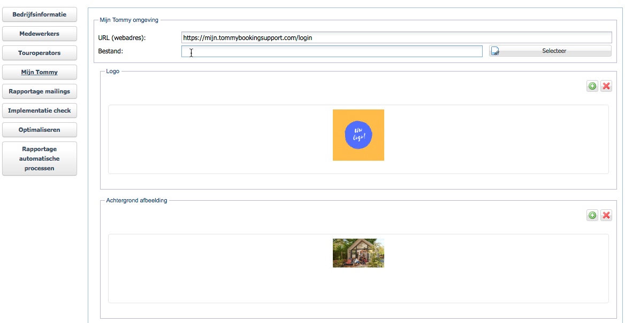
Task: Click the 'Bestand:' label
Action: [x=110, y=51]
